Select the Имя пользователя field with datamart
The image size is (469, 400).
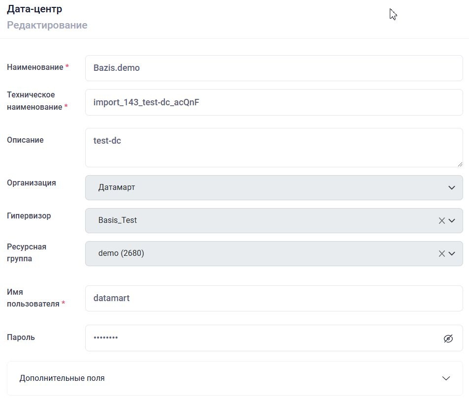(x=274, y=298)
